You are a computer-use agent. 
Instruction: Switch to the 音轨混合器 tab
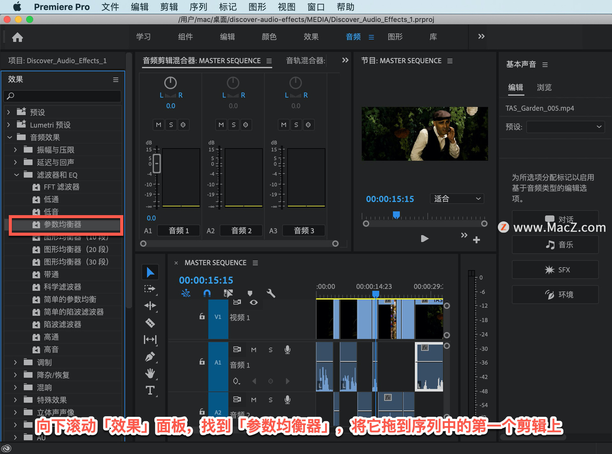coord(306,61)
